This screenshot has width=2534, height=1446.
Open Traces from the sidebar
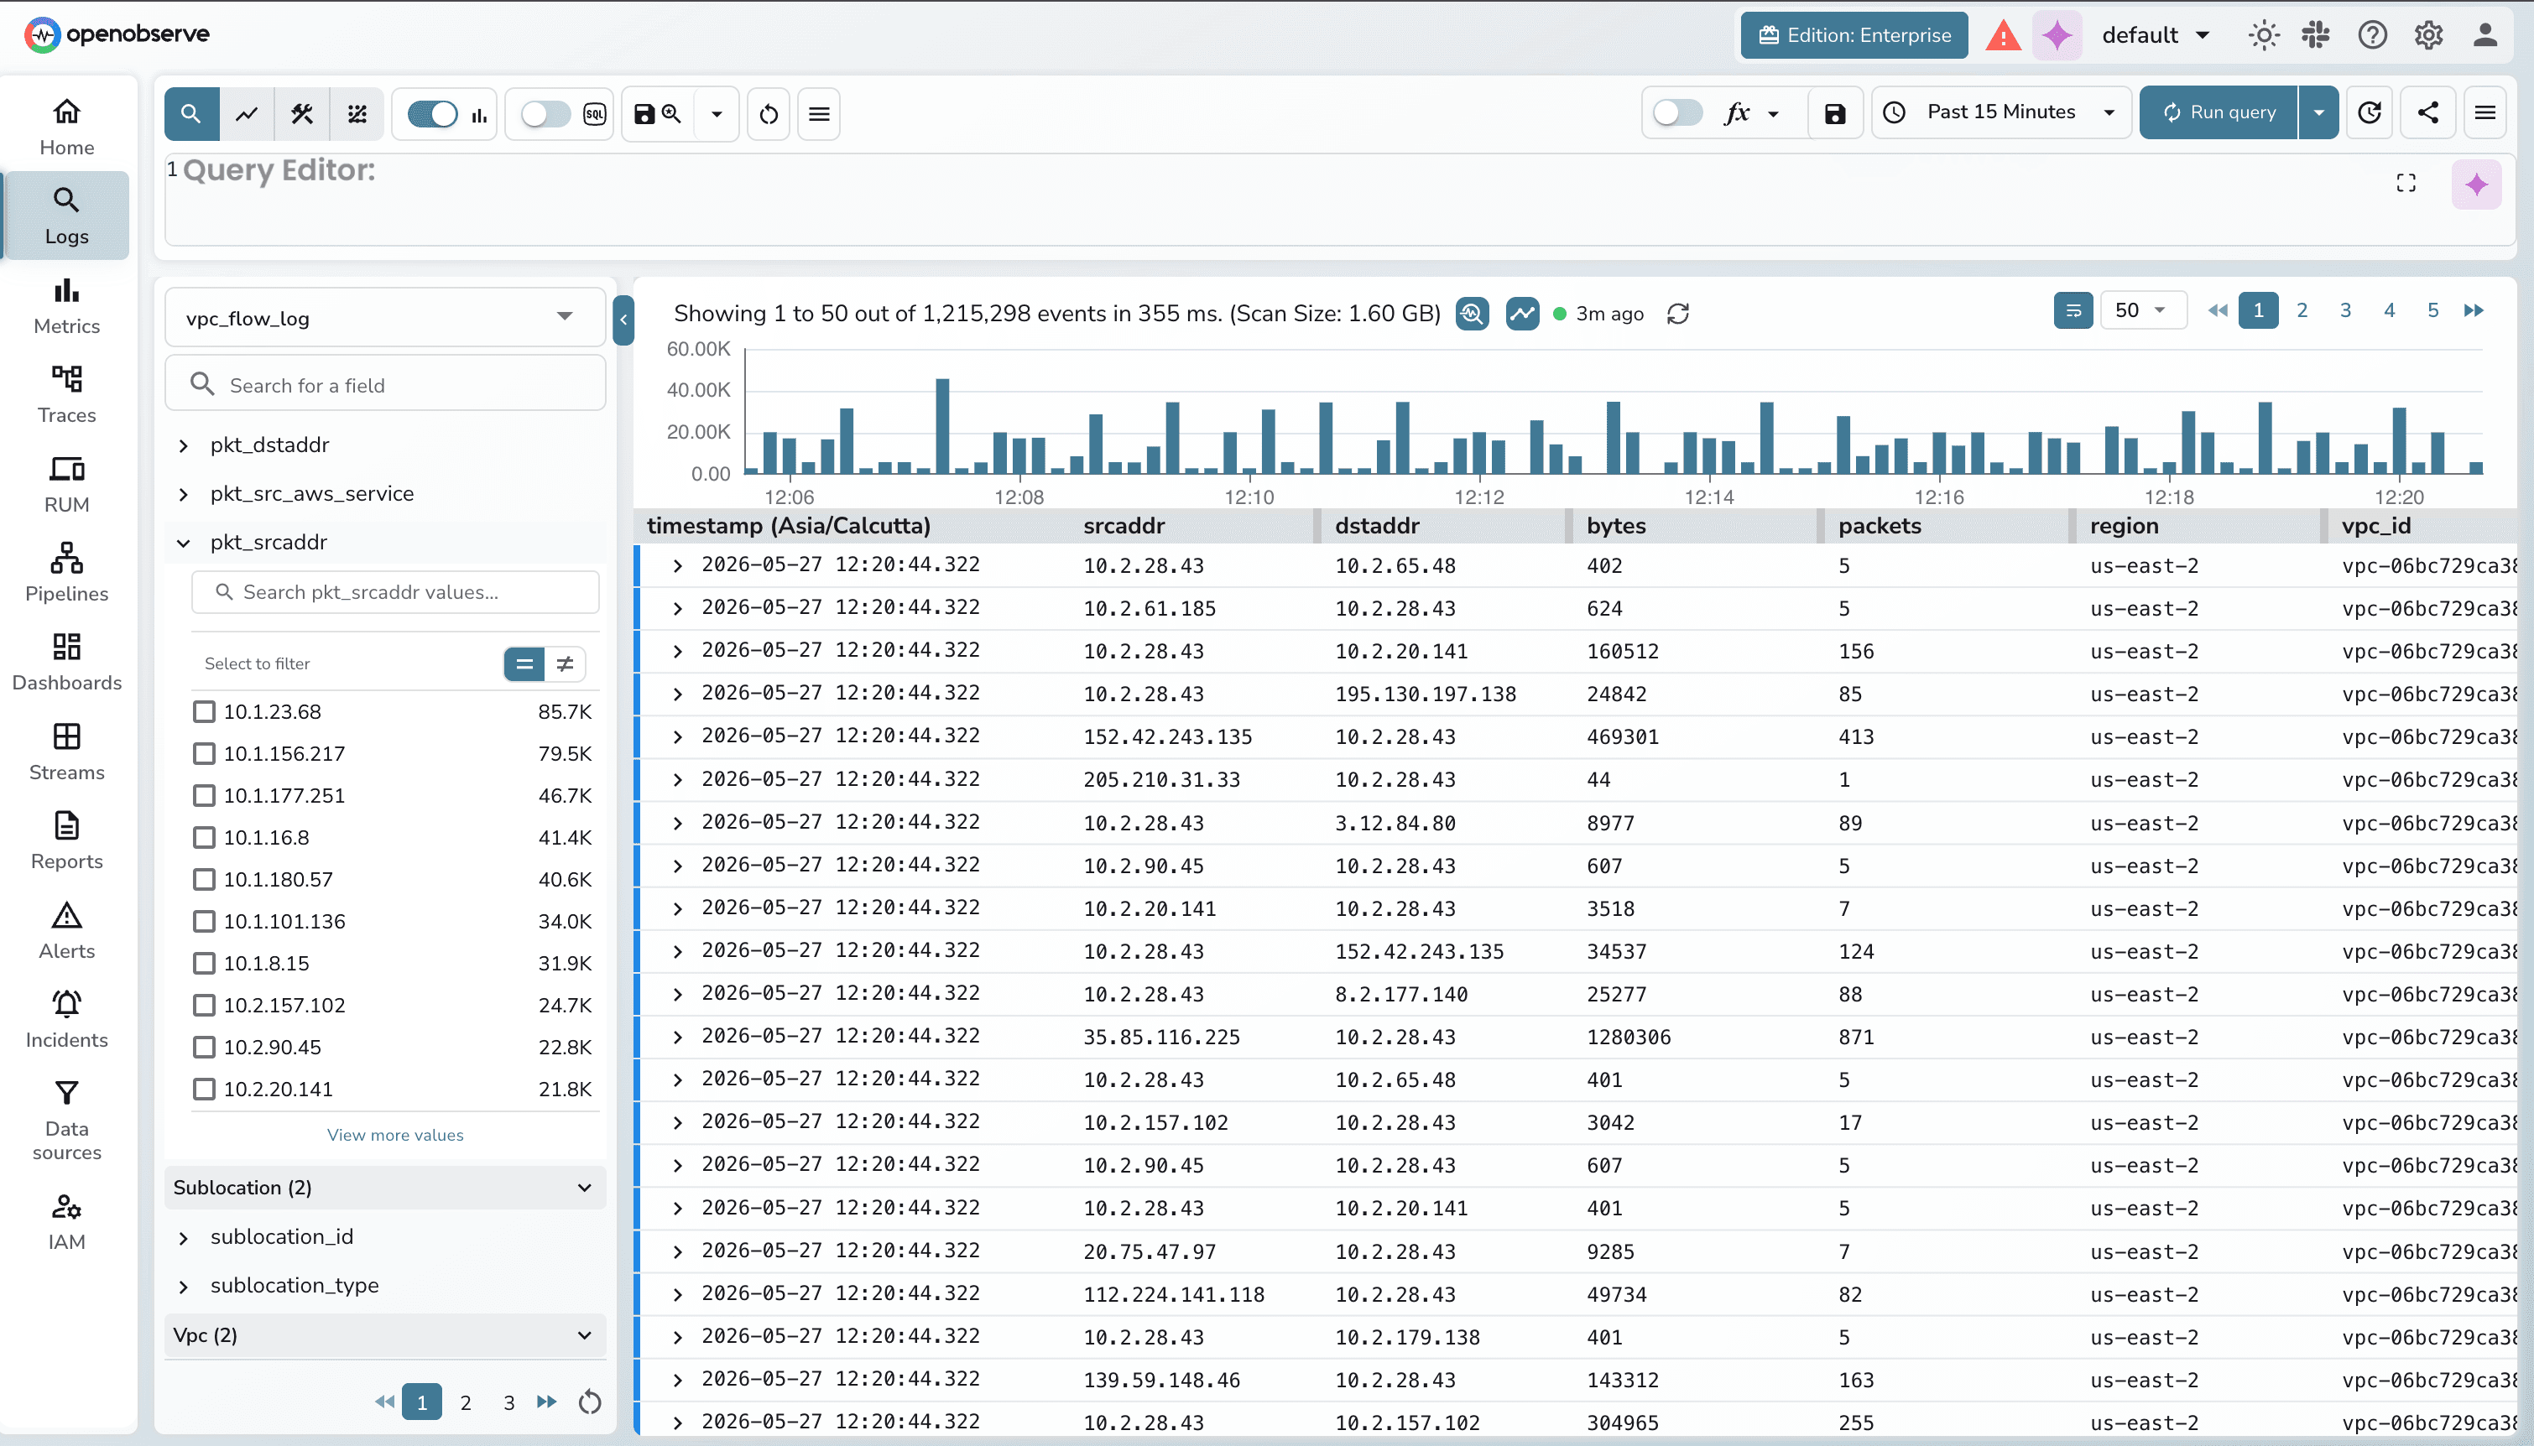pos(66,395)
